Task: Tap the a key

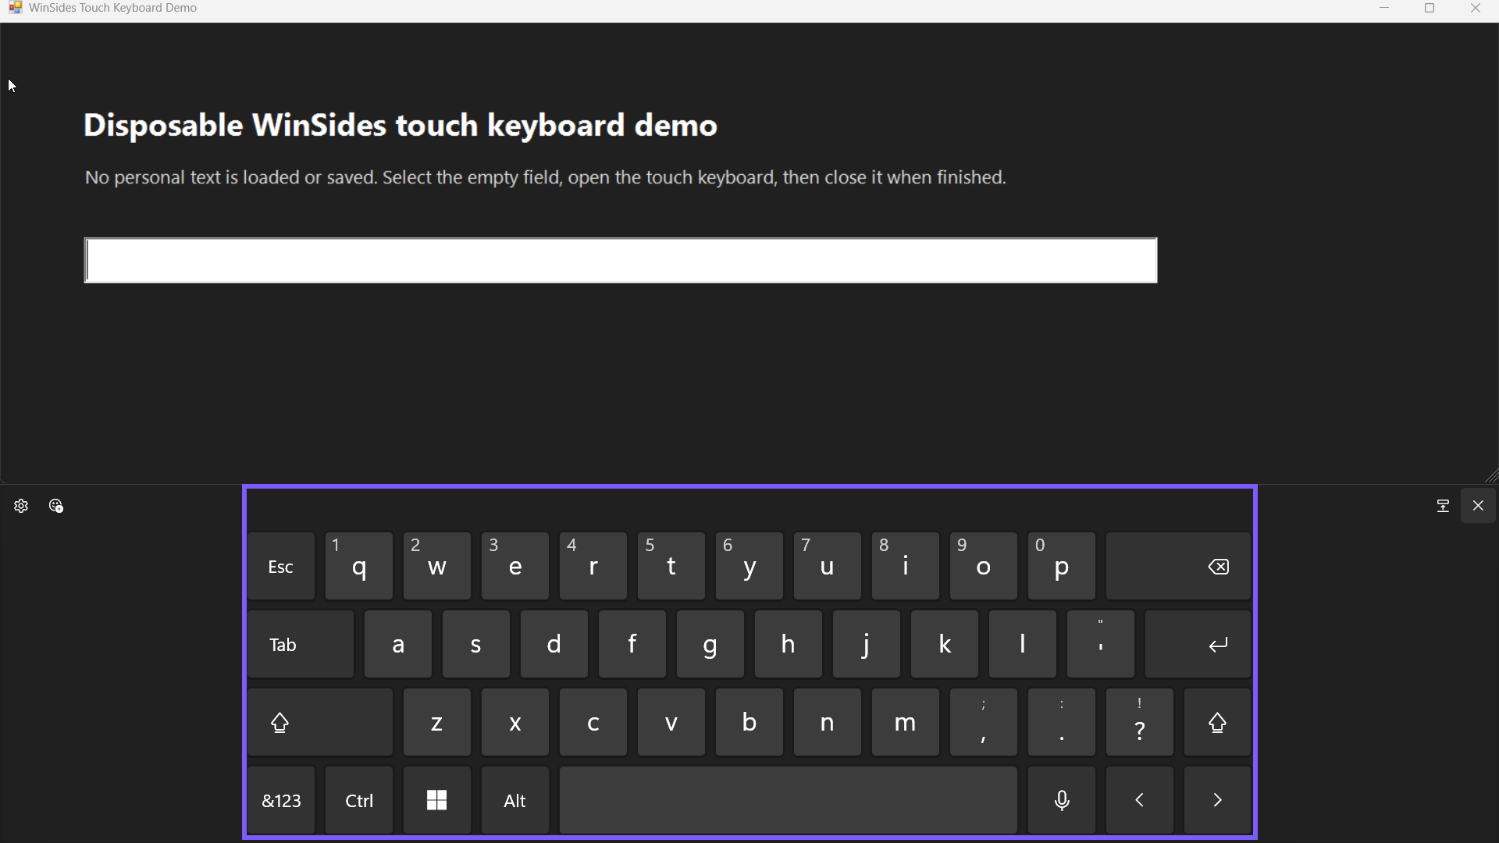Action: [x=398, y=645]
